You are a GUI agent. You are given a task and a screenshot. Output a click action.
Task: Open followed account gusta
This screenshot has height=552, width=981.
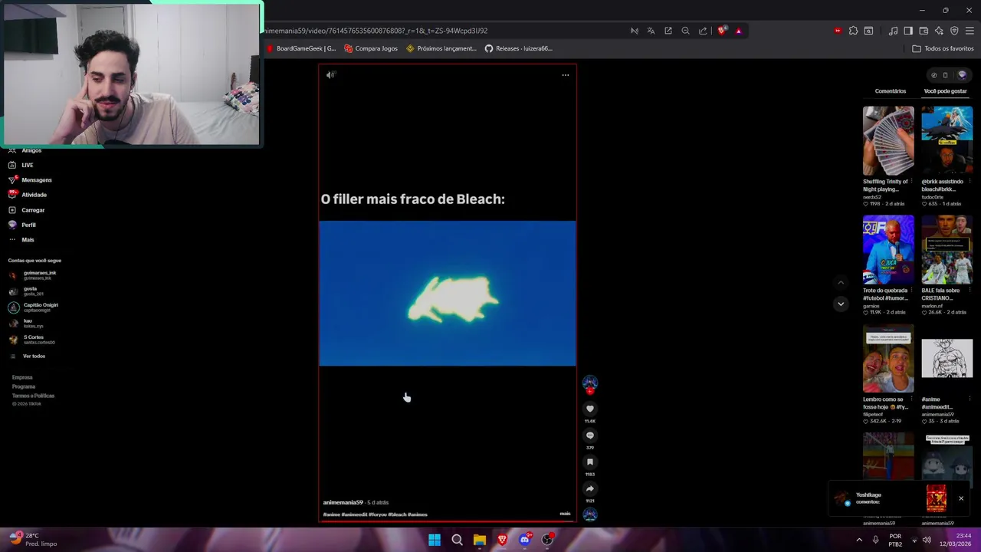point(26,291)
